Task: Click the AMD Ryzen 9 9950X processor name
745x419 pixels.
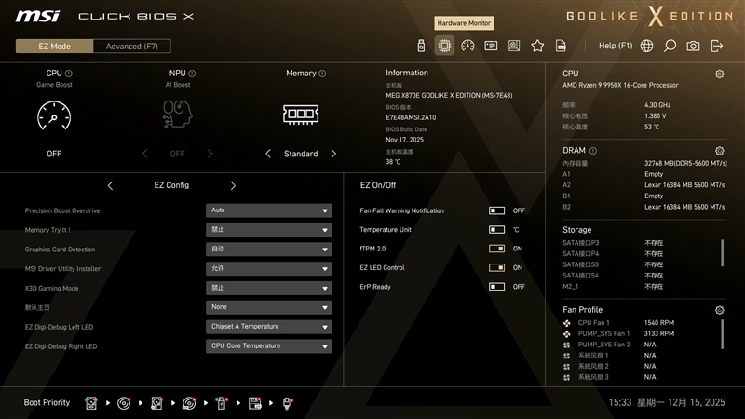Action: click(x=620, y=85)
